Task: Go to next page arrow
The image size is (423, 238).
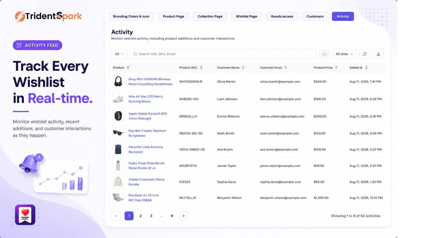Action: click(x=184, y=216)
